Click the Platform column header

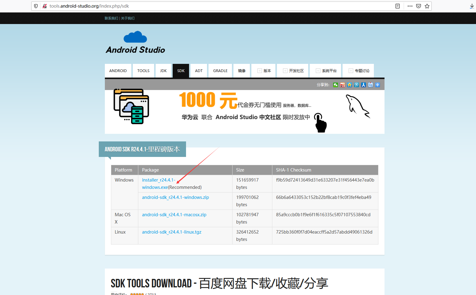pos(125,170)
